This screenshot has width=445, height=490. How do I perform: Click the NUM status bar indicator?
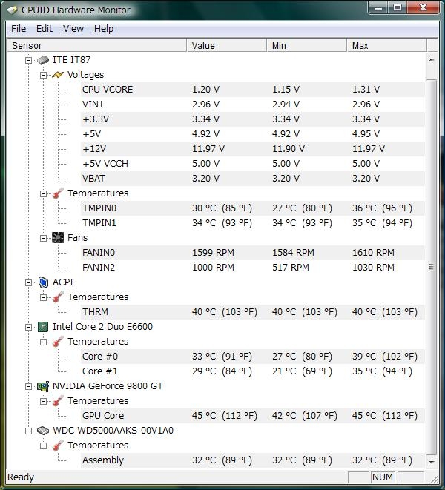coord(383,477)
